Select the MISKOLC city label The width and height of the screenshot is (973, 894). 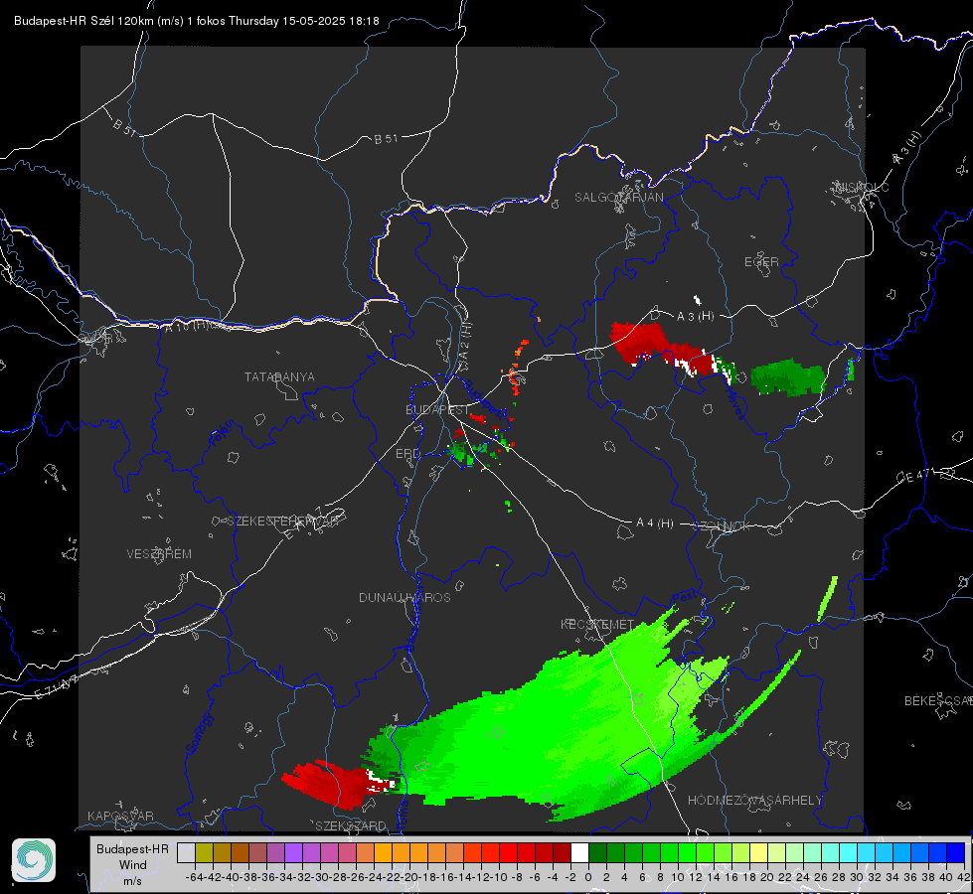coord(862,187)
